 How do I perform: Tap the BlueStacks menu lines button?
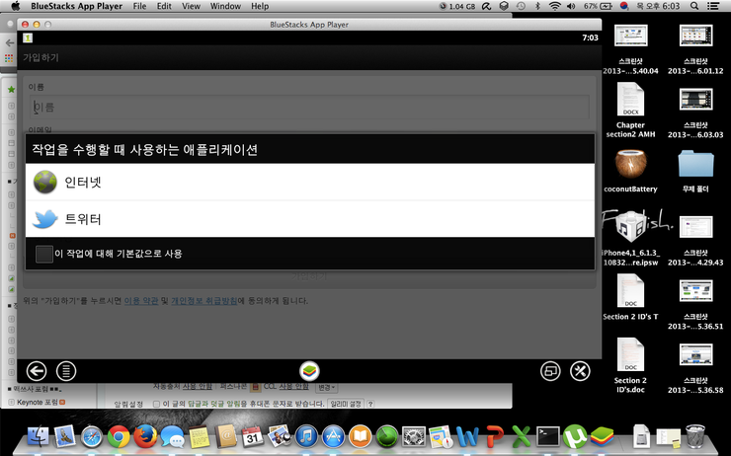pos(66,371)
